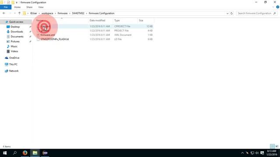
Task: Select the STM32F030F4Px_FLASH.ld file
Action: tap(54, 39)
